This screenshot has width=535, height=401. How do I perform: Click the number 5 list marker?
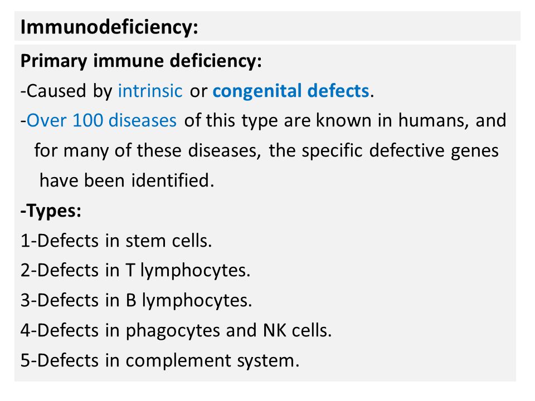(25, 361)
